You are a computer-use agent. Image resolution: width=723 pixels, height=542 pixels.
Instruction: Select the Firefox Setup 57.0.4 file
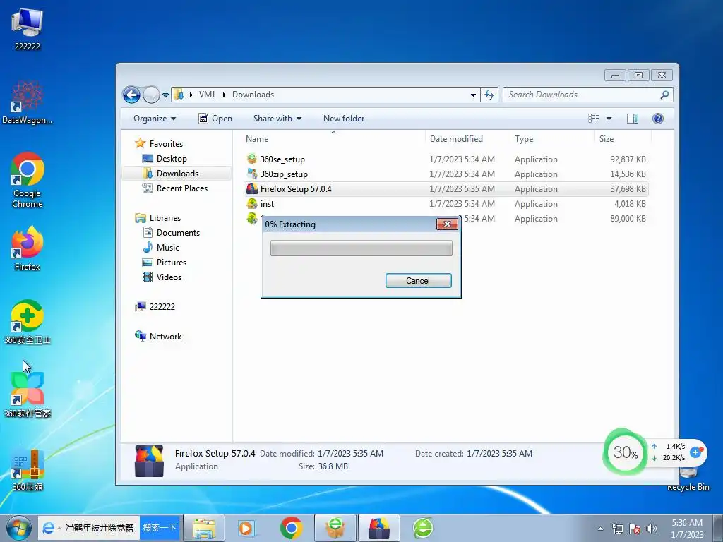446,189
